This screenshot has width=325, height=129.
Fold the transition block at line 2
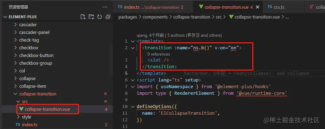tap(133, 48)
